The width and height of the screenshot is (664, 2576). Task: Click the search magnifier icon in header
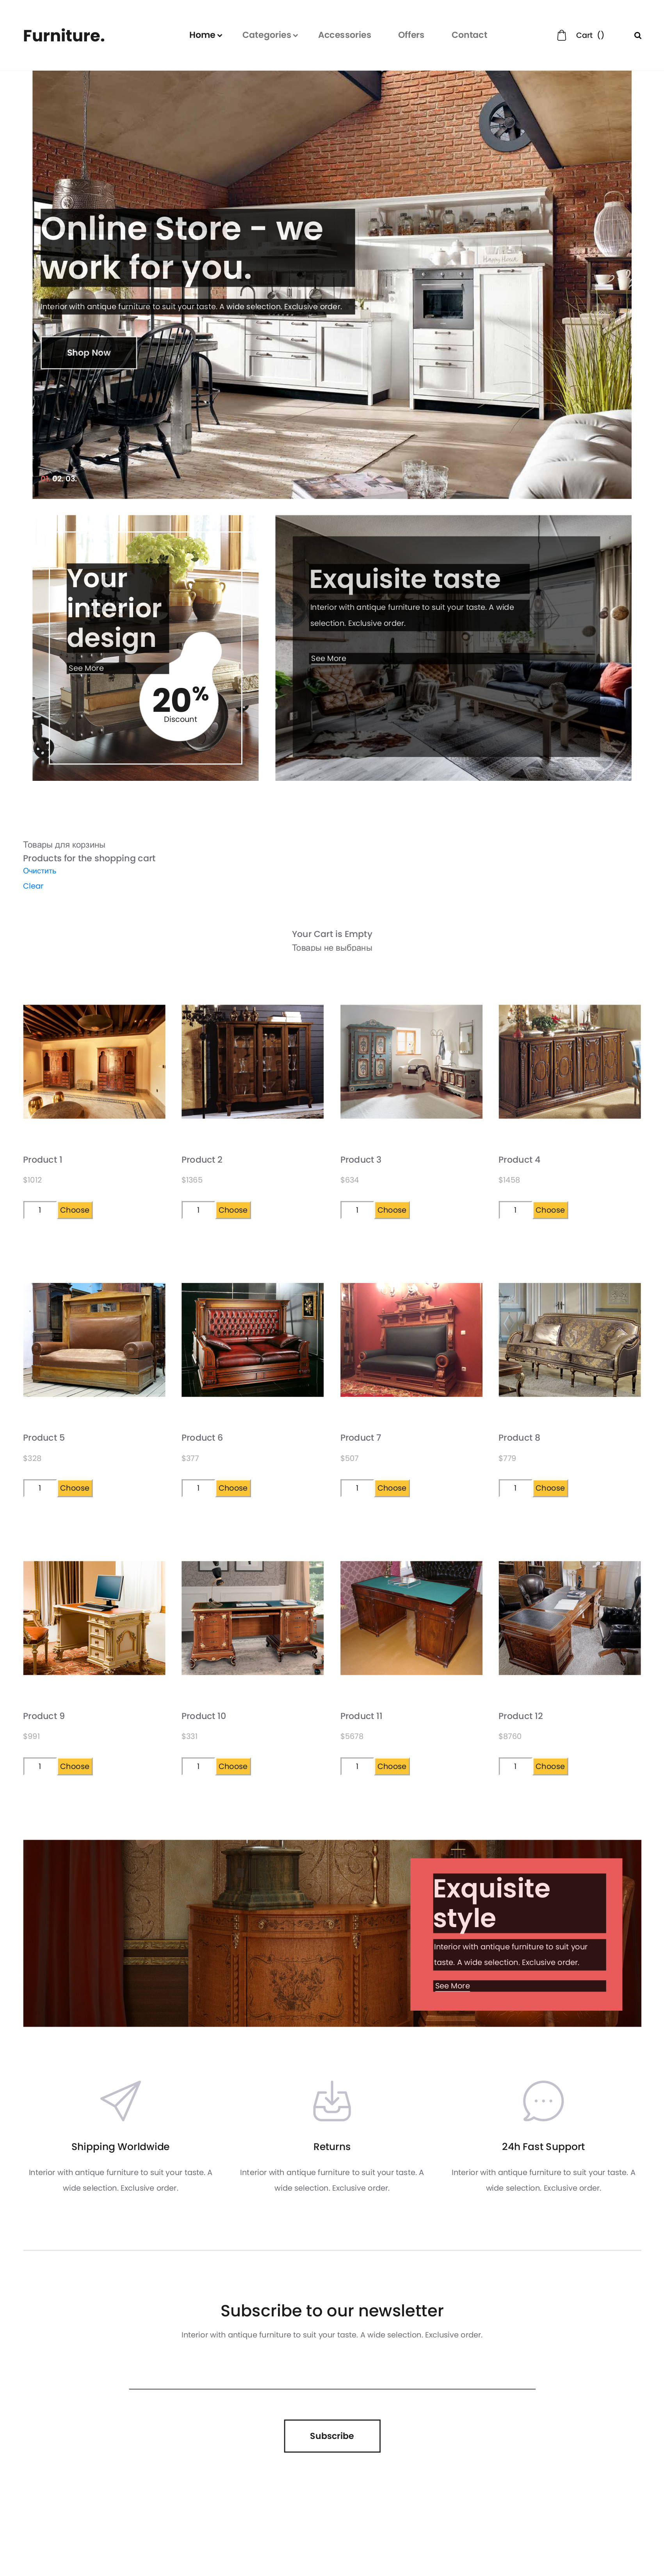[x=637, y=35]
